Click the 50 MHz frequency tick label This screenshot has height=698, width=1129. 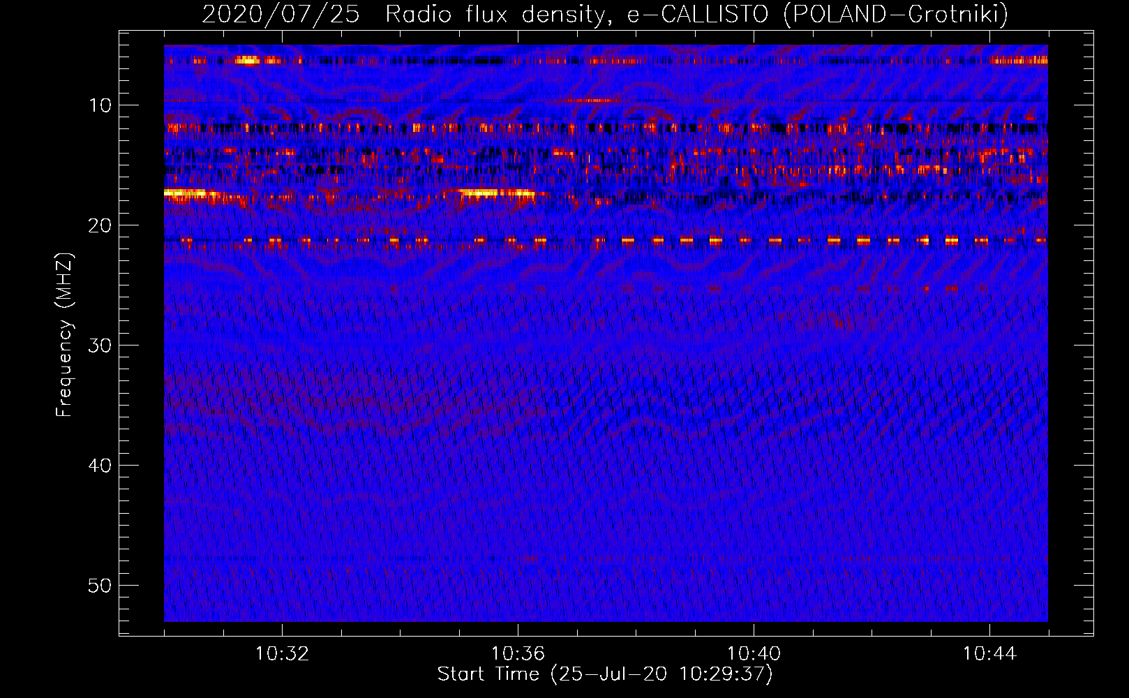[x=100, y=586]
